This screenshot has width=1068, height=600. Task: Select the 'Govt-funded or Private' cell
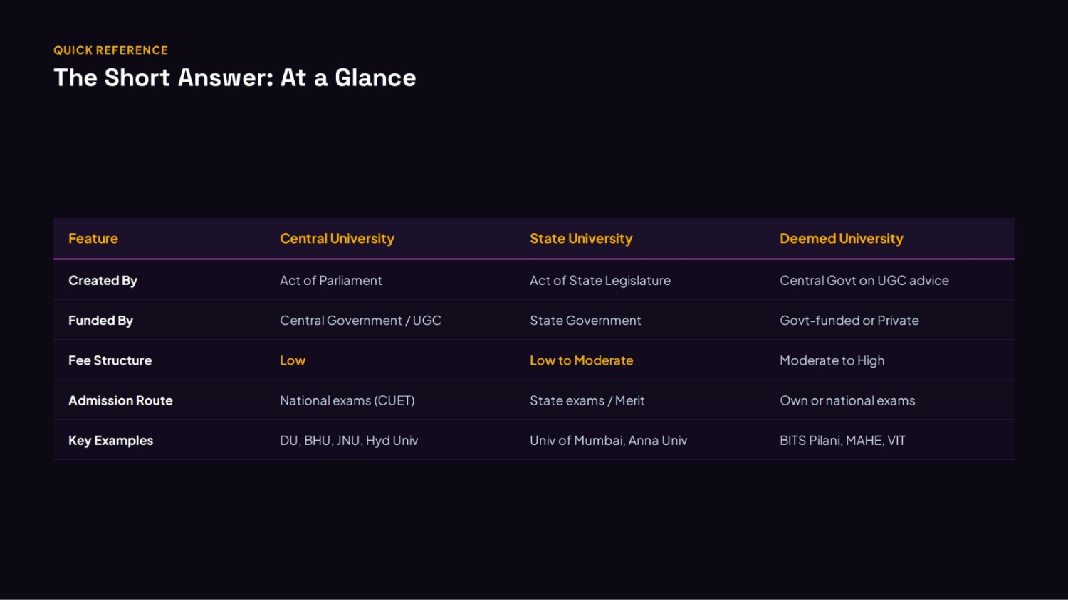[x=849, y=321]
